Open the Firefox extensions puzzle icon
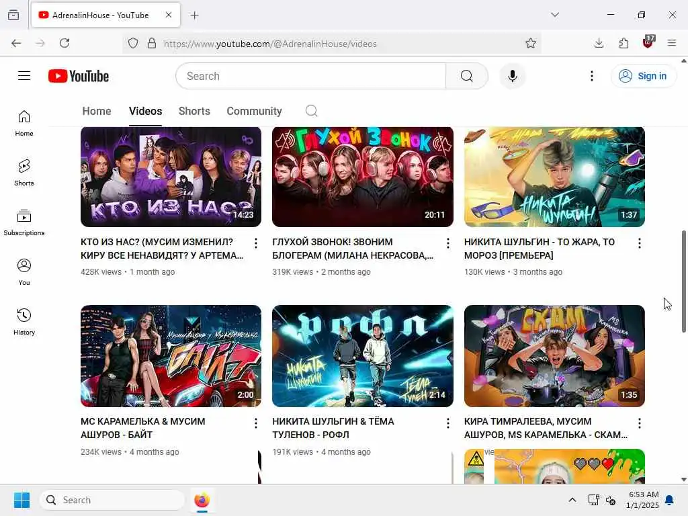The image size is (688, 516). 623,43
